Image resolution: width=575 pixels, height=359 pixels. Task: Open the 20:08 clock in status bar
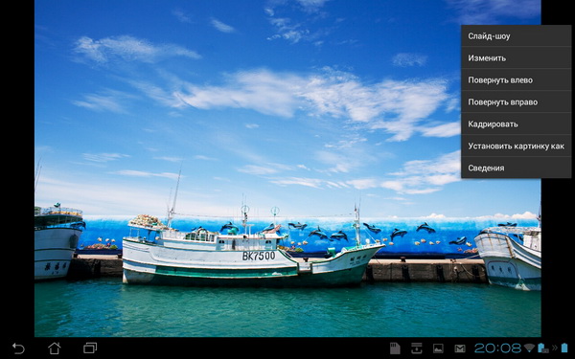497,348
